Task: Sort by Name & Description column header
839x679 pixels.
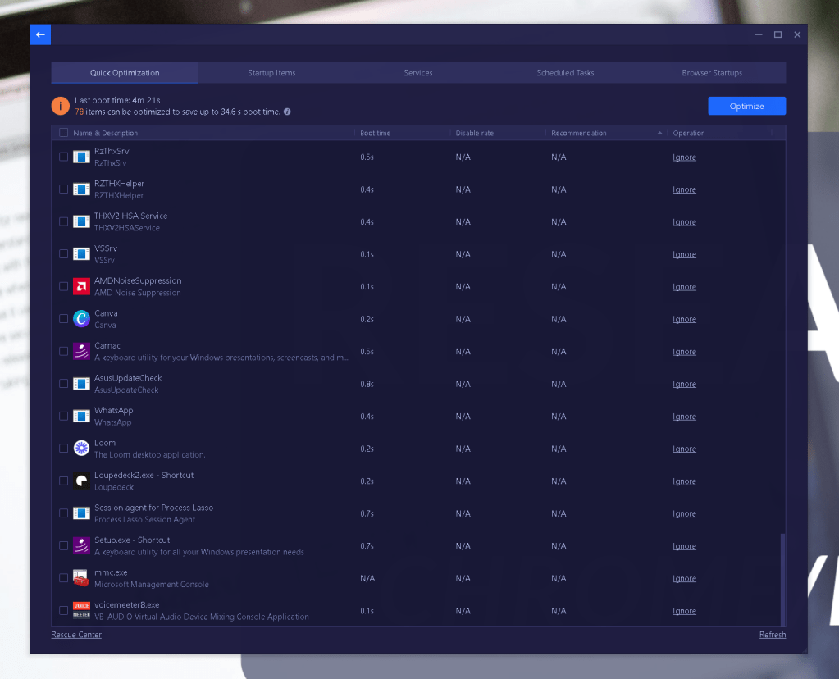Action: pyautogui.click(x=106, y=133)
